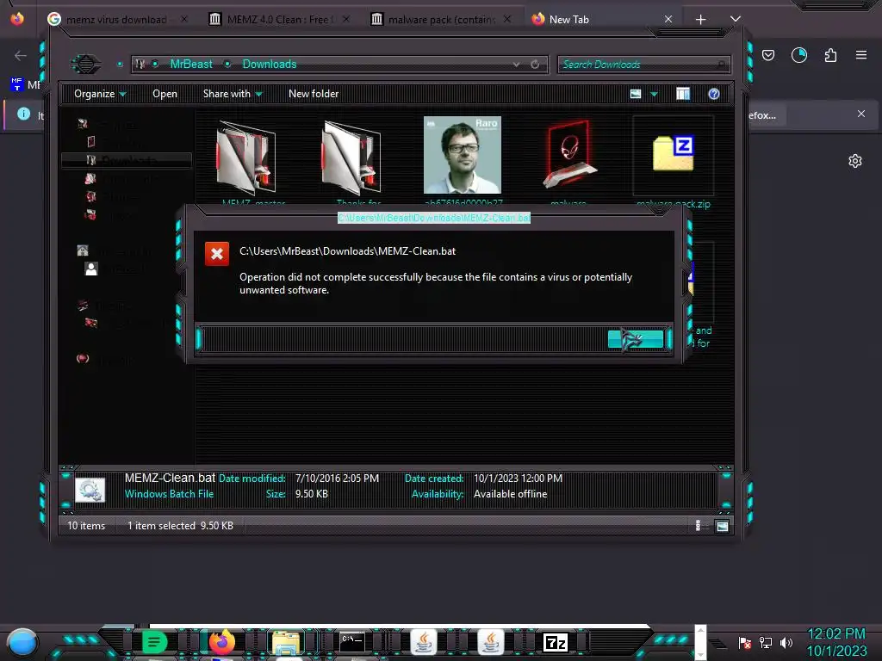Expand the arrow before MrBeast breadcrumb
Screen dimensions: 882x661
point(155,64)
